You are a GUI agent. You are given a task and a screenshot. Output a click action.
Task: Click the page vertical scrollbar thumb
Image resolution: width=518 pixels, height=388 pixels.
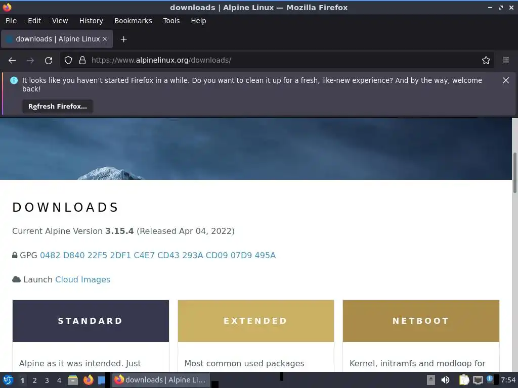(x=514, y=173)
